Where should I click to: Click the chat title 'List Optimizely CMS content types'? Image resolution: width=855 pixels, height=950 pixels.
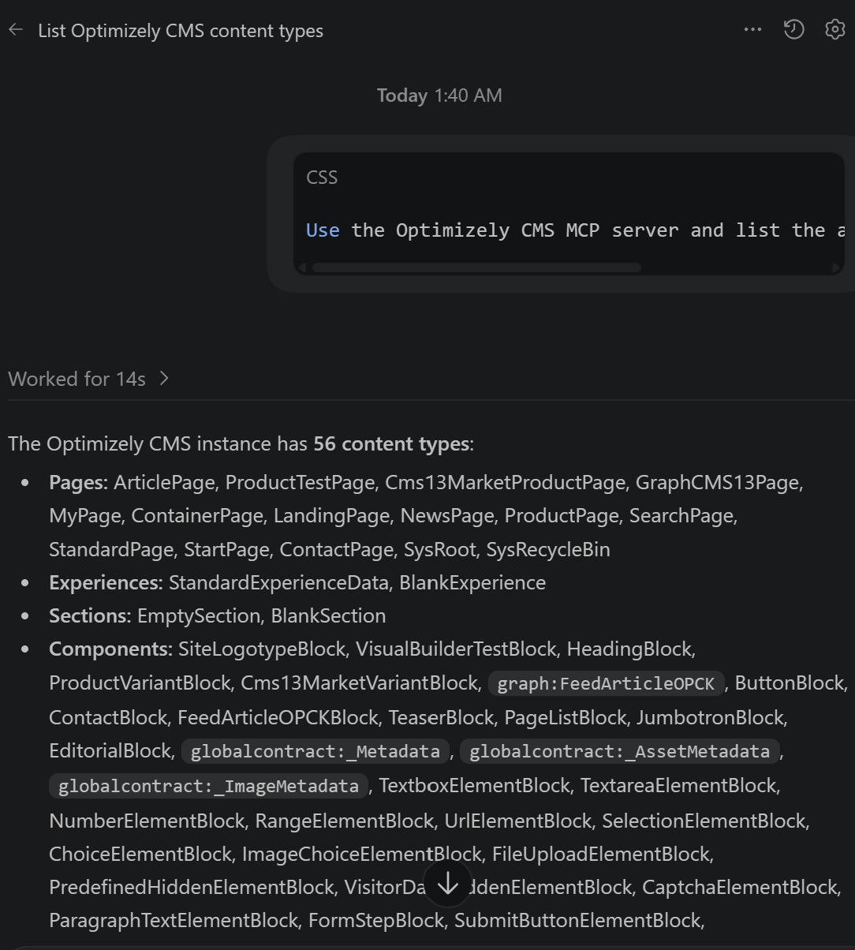click(181, 31)
